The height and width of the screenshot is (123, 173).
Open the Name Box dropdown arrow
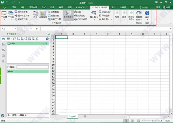point(16,29)
